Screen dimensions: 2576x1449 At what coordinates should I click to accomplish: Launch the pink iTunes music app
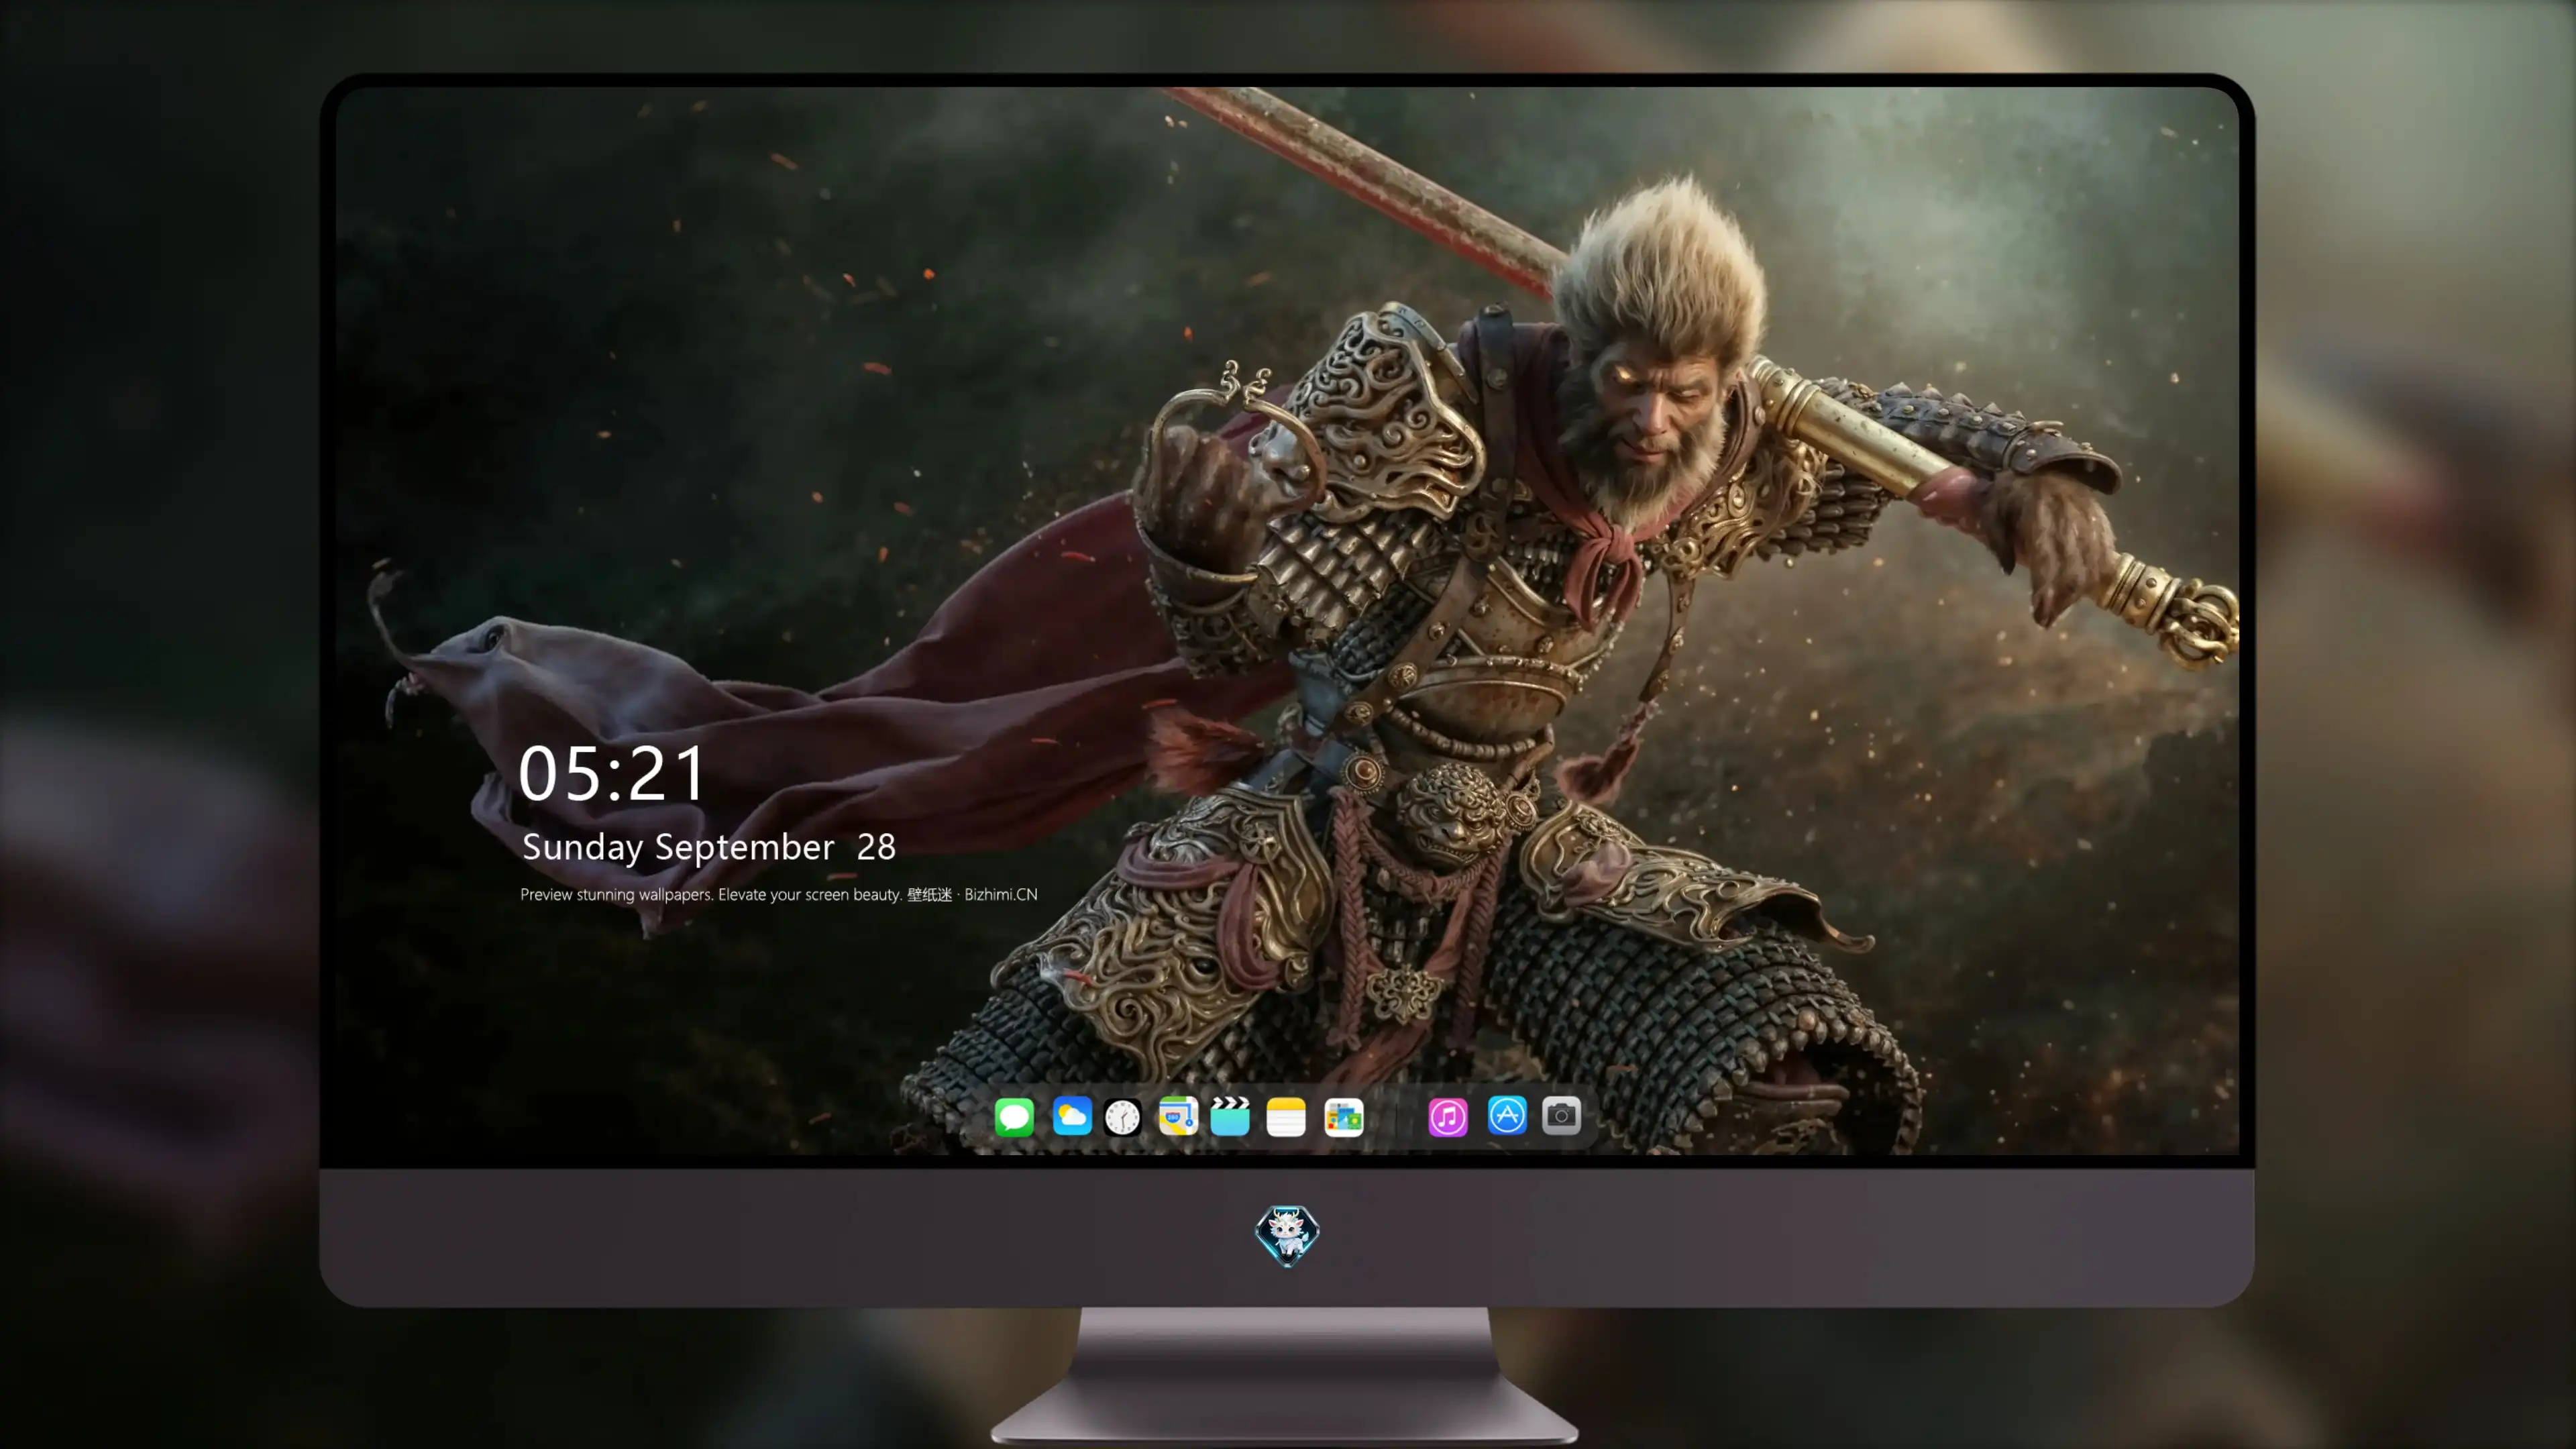pyautogui.click(x=1448, y=1117)
